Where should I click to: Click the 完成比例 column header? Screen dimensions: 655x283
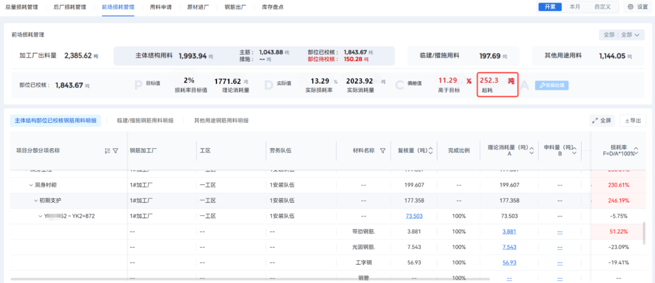pyautogui.click(x=458, y=151)
